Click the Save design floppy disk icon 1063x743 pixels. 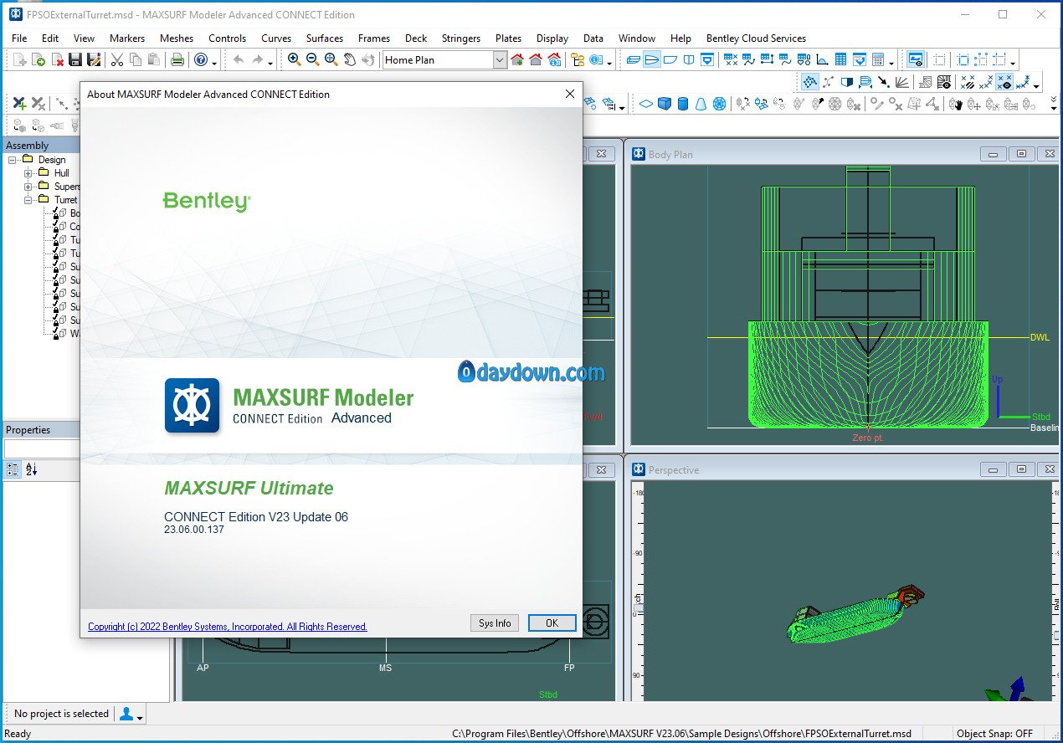(75, 59)
